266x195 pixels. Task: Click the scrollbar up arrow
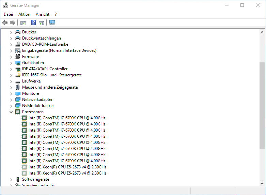[262, 32]
